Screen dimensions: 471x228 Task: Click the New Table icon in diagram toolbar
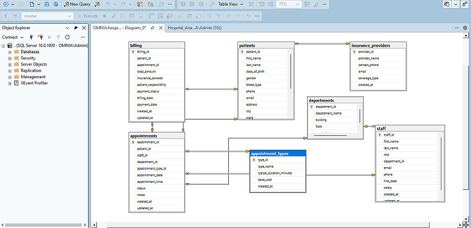coord(183,4)
